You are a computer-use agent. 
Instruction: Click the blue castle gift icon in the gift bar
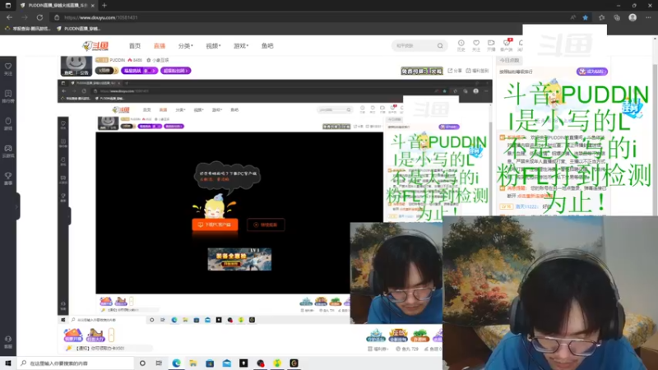[x=376, y=335]
